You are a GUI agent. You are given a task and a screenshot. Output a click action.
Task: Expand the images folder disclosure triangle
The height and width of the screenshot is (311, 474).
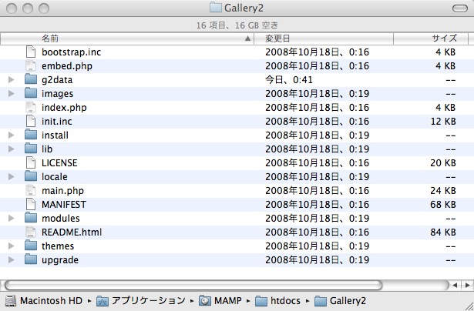12,94
